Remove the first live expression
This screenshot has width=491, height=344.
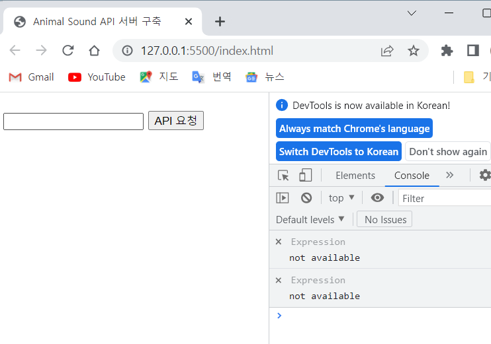[x=279, y=242]
